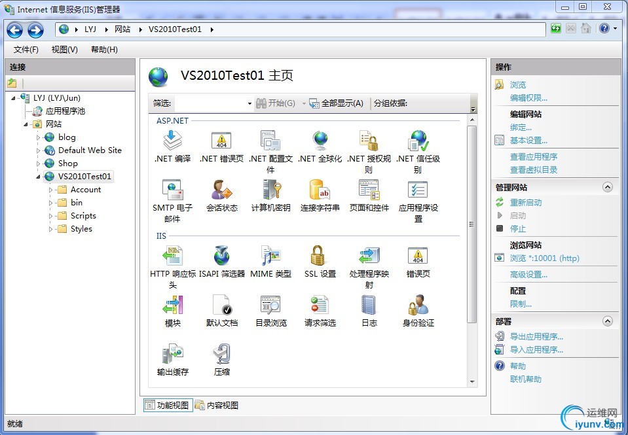628x435 pixels.
Task: Open the 视图(V) menu
Action: 64,50
